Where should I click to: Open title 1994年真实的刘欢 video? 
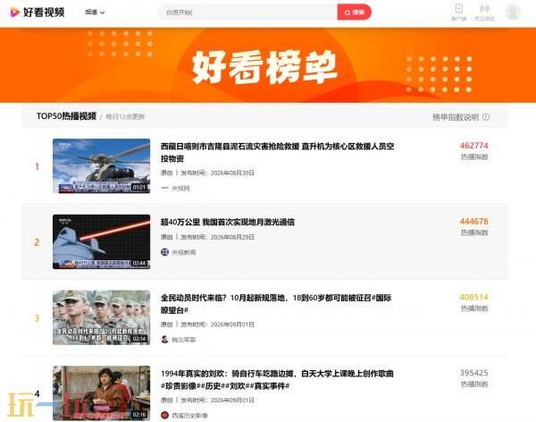[277, 380]
